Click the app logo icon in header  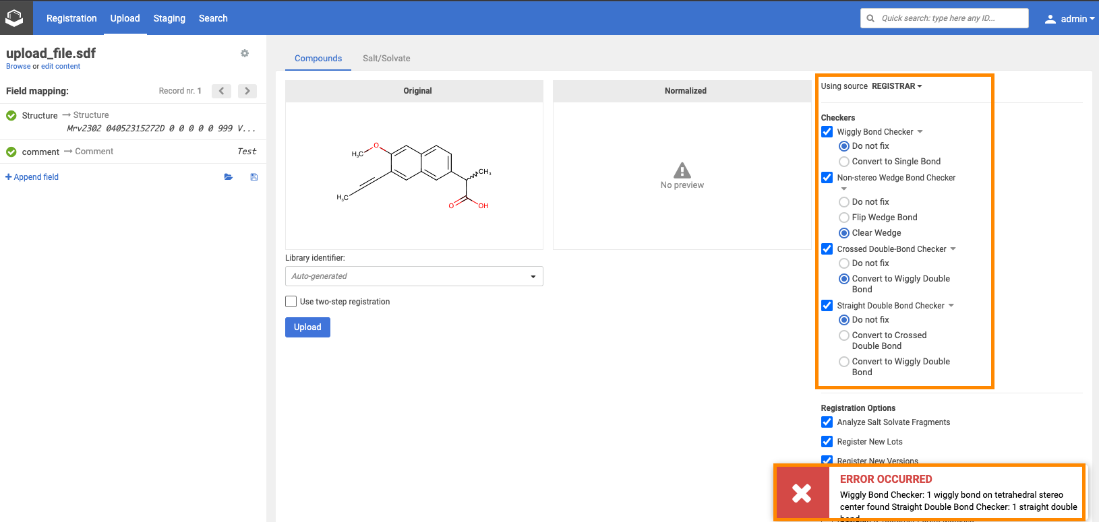14,18
